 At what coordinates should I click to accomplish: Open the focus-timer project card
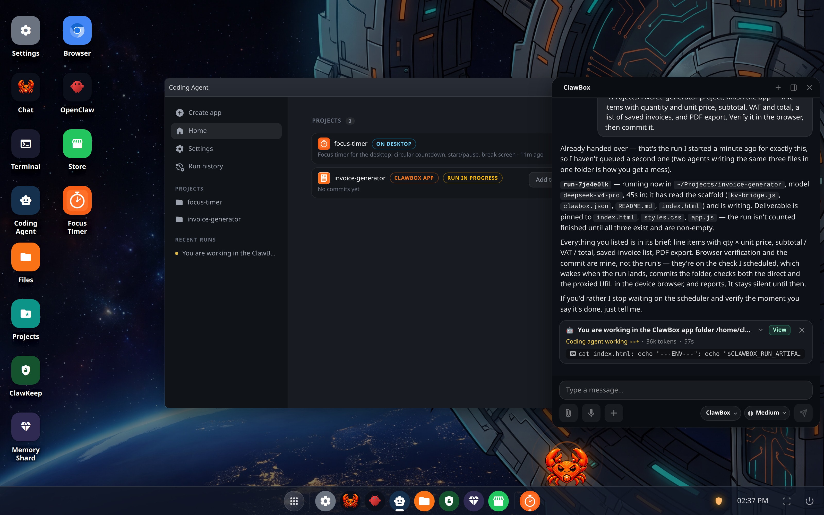pyautogui.click(x=432, y=149)
